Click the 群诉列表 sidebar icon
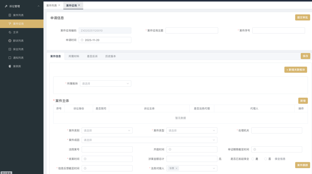Viewport: 312px width, 174px height. click(10, 41)
